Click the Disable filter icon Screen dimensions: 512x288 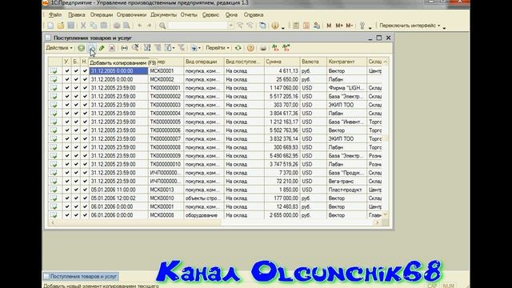[x=182, y=48]
